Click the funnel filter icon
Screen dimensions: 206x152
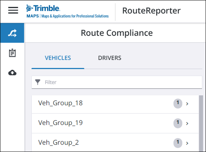pyautogui.click(x=38, y=82)
